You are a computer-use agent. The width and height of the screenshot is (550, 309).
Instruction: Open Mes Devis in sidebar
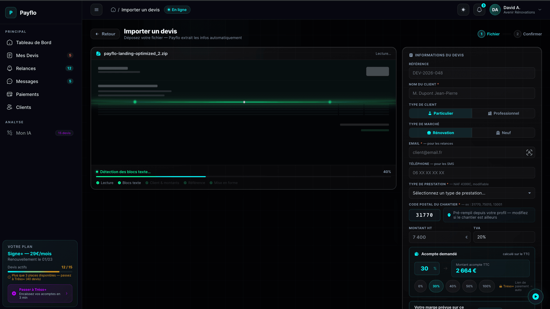click(x=40, y=55)
